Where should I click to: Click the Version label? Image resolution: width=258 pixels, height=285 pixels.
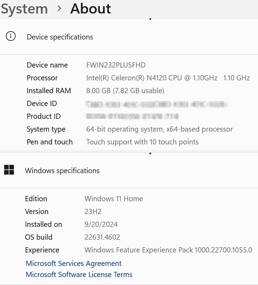[37, 212]
